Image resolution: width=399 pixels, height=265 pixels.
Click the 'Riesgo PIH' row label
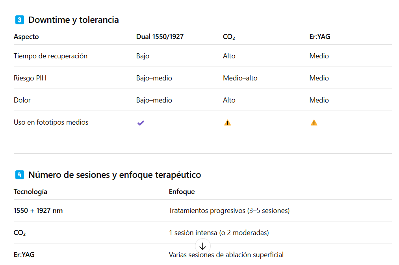point(30,78)
